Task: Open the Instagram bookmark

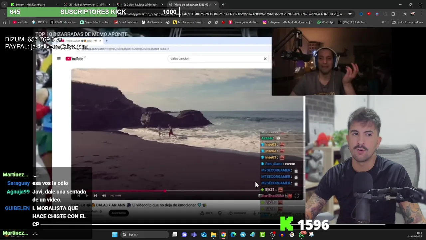Action: (x=271, y=22)
